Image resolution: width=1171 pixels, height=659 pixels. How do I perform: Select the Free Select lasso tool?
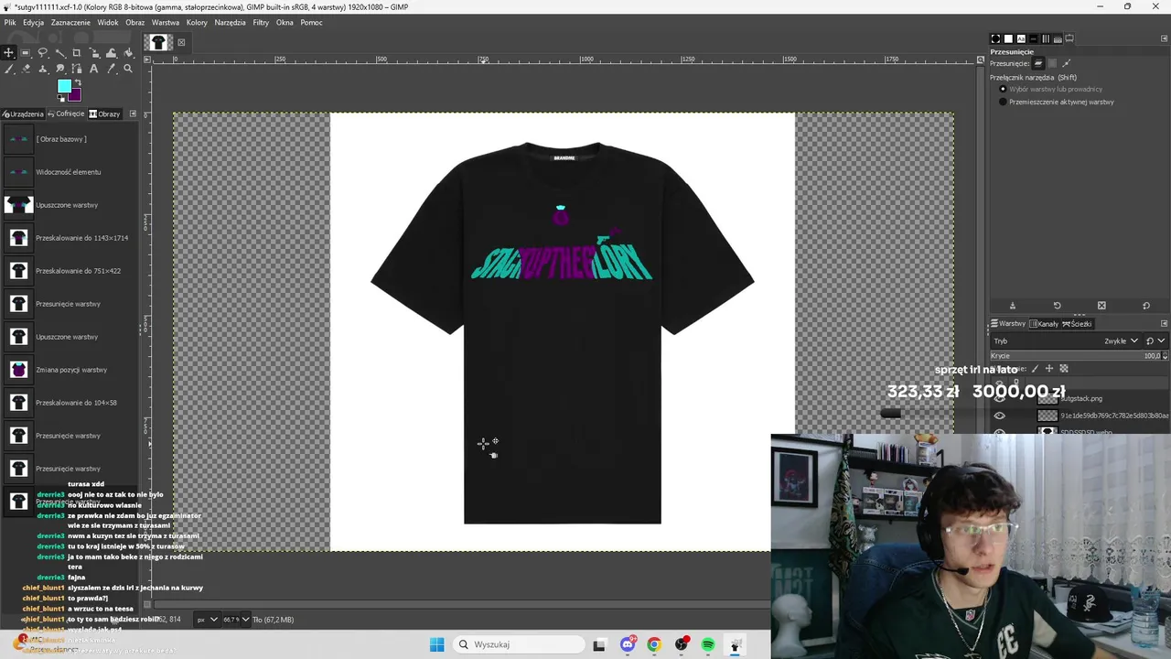[42, 53]
